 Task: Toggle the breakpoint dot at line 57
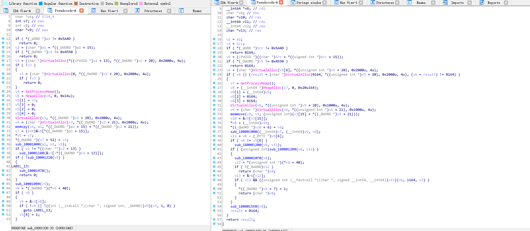(x=214, y=220)
